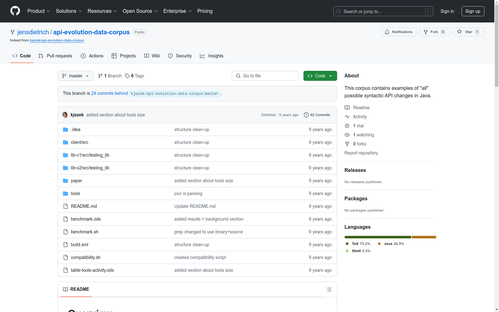Open the 92 Commits history link
Screen dimensions: 499x312
[317, 115]
